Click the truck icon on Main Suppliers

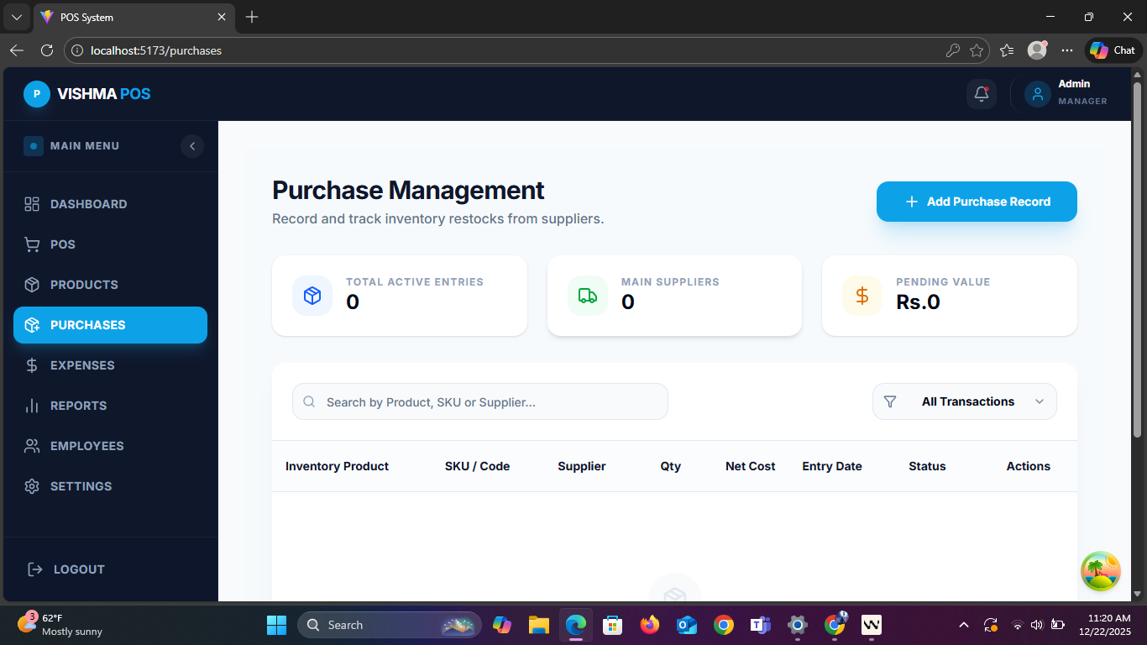(x=588, y=296)
